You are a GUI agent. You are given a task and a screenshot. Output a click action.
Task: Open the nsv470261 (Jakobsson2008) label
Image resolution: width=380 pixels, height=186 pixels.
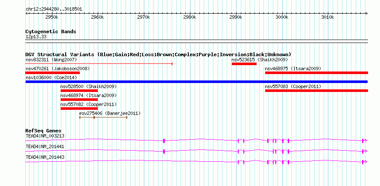tap(58, 69)
